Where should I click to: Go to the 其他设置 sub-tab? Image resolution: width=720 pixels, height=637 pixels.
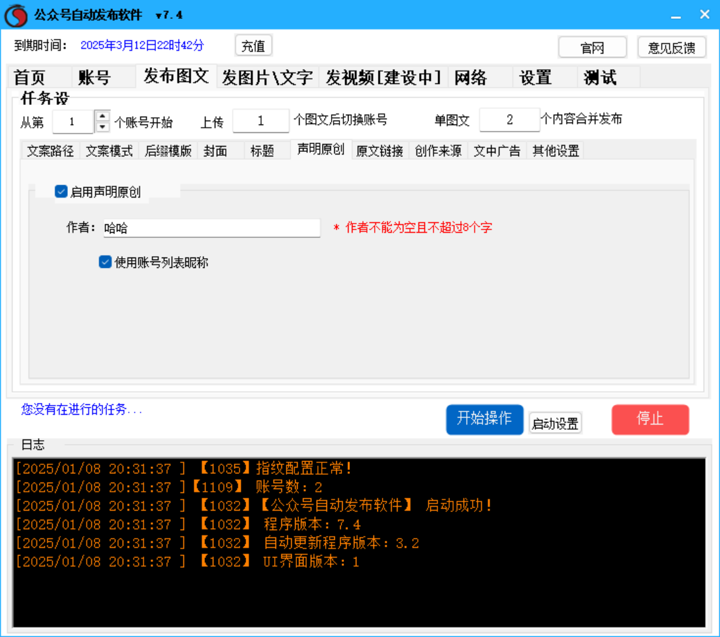[x=556, y=151]
